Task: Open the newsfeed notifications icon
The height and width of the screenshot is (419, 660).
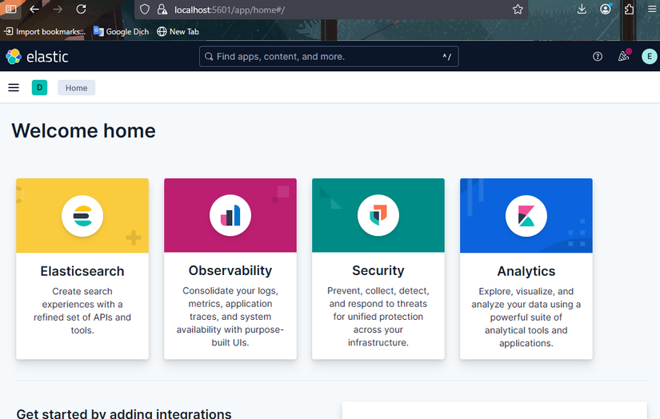Action: pyautogui.click(x=623, y=56)
